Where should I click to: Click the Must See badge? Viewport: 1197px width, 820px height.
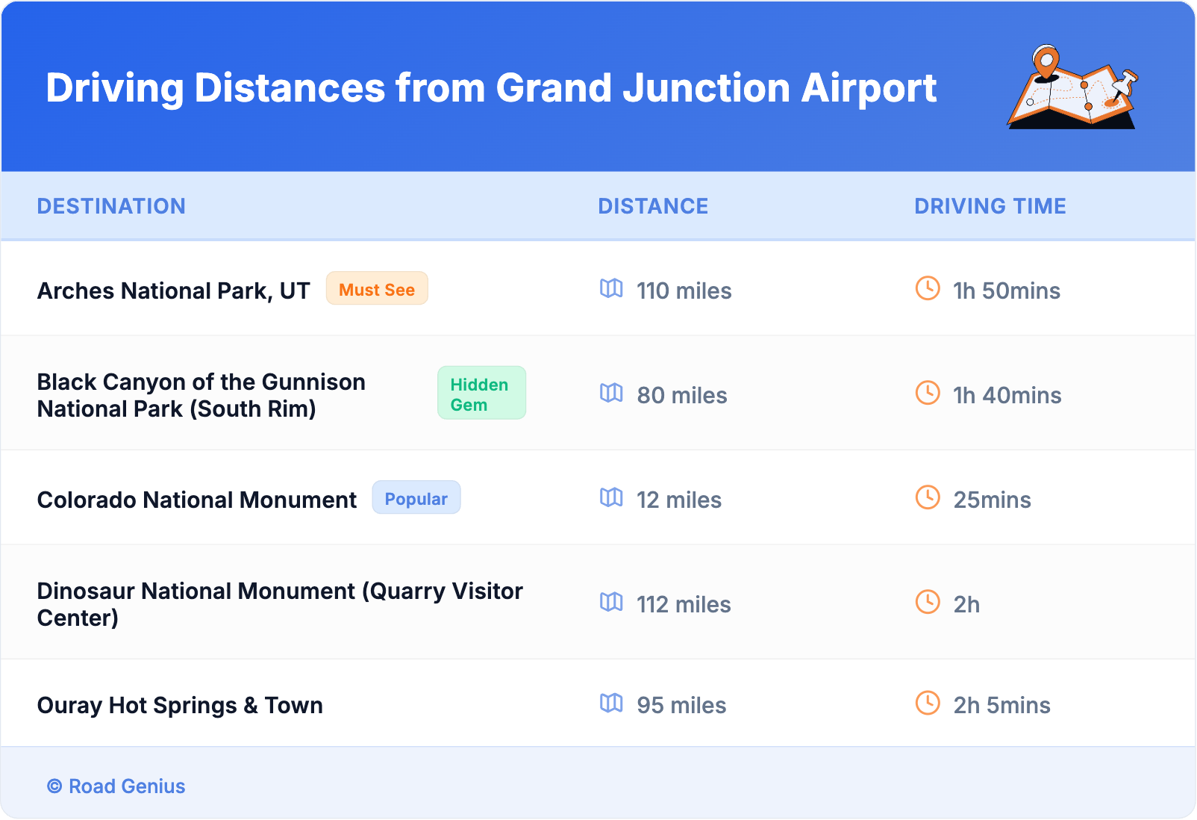pos(377,289)
